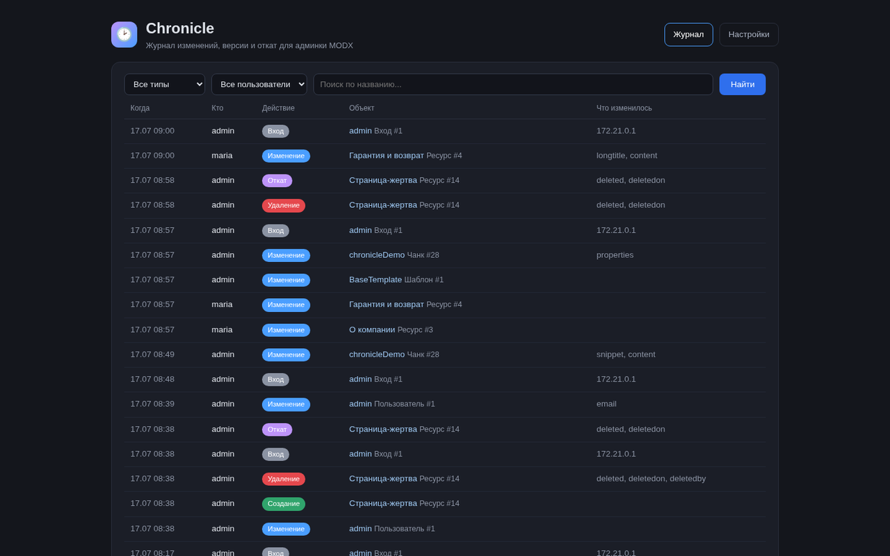Image resolution: width=890 pixels, height=556 pixels.
Task: Open the "Все типы" type filter dropdown
Action: 165,84
